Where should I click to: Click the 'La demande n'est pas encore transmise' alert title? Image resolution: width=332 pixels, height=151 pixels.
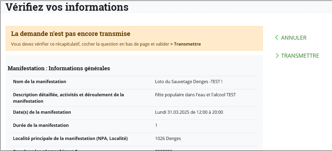click(x=71, y=34)
